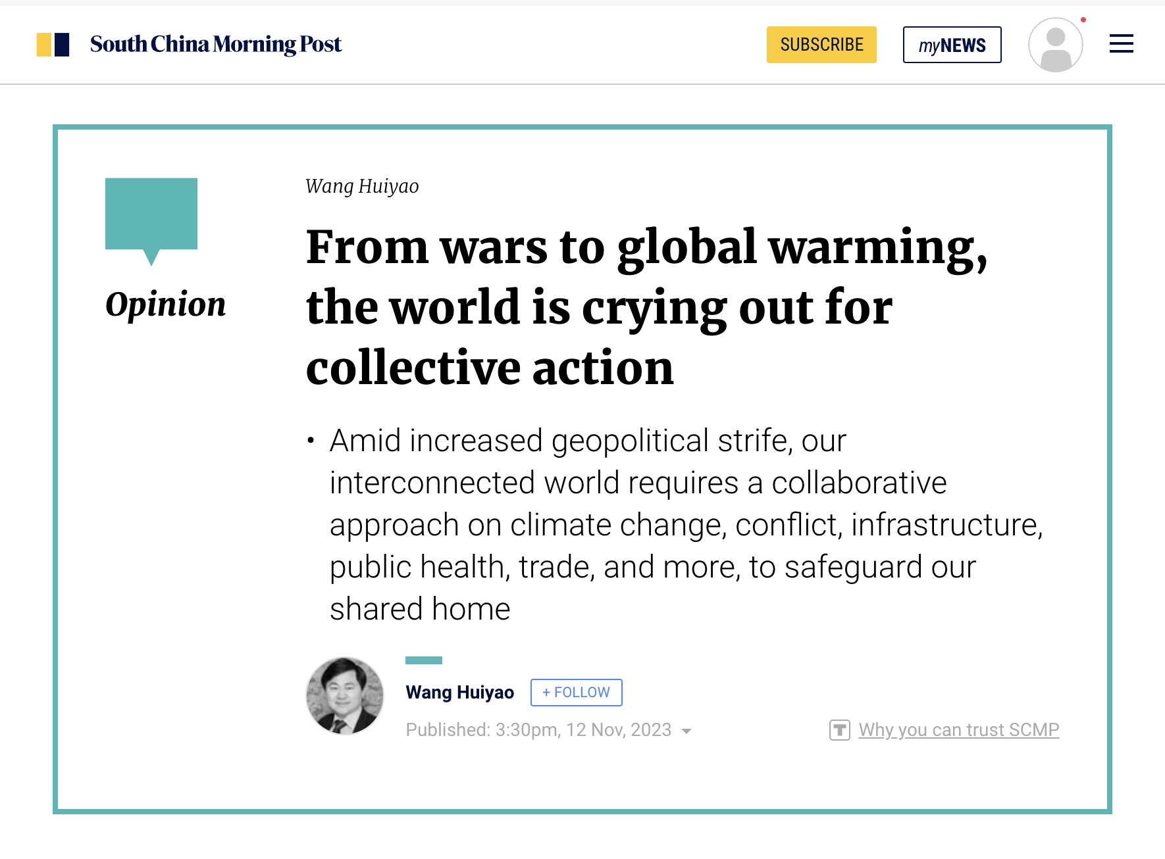Open the 'Why you can trust SCMP' link
This screenshot has height=859, width=1165.
coord(958,730)
